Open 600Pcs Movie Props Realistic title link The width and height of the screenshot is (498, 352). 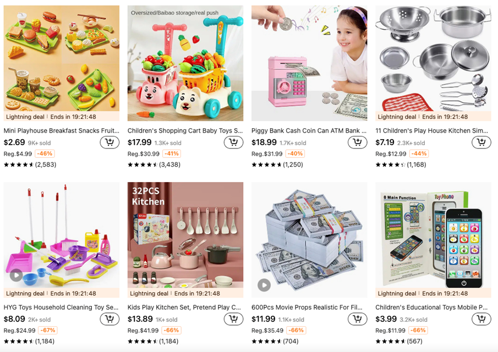pyautogui.click(x=307, y=307)
